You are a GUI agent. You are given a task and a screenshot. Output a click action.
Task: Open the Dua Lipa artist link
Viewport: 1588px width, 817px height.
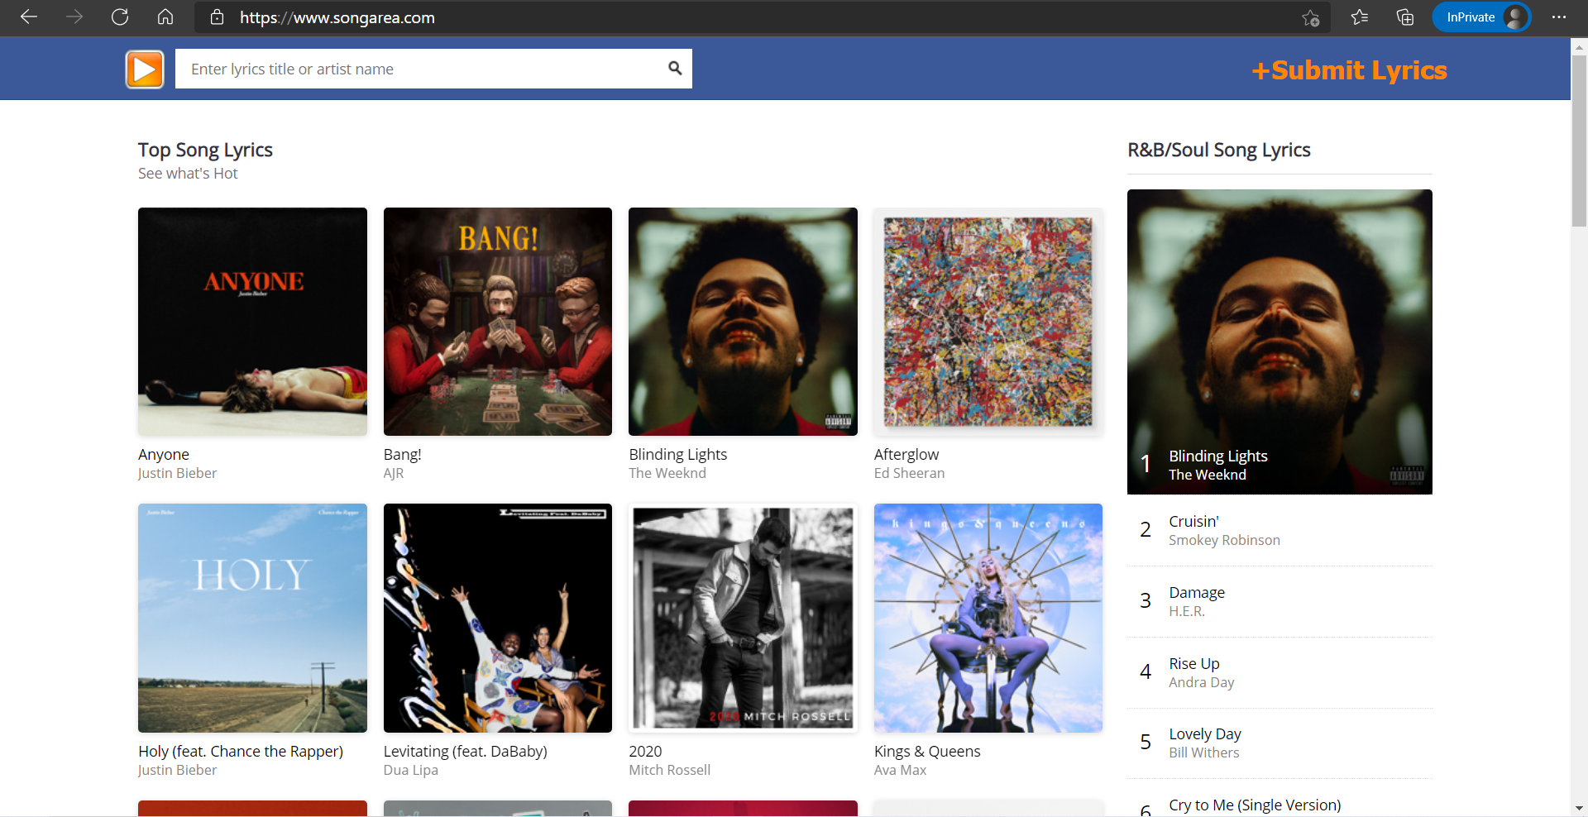411,770
